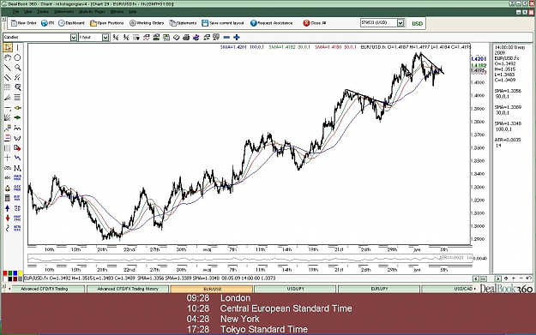
Task: Open the File menu
Action: [x=15, y=12]
